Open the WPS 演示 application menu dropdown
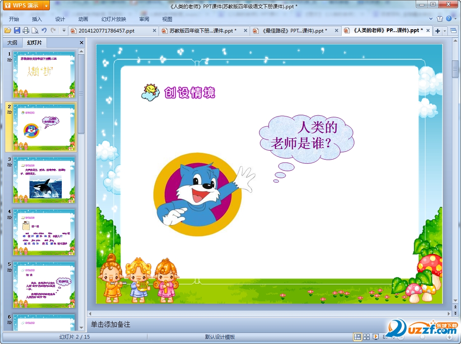 coord(46,5)
